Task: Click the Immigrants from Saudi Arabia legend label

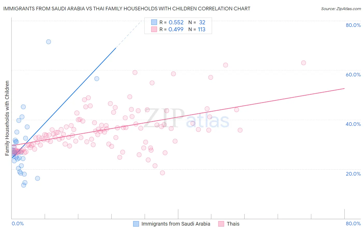Action: [176, 224]
